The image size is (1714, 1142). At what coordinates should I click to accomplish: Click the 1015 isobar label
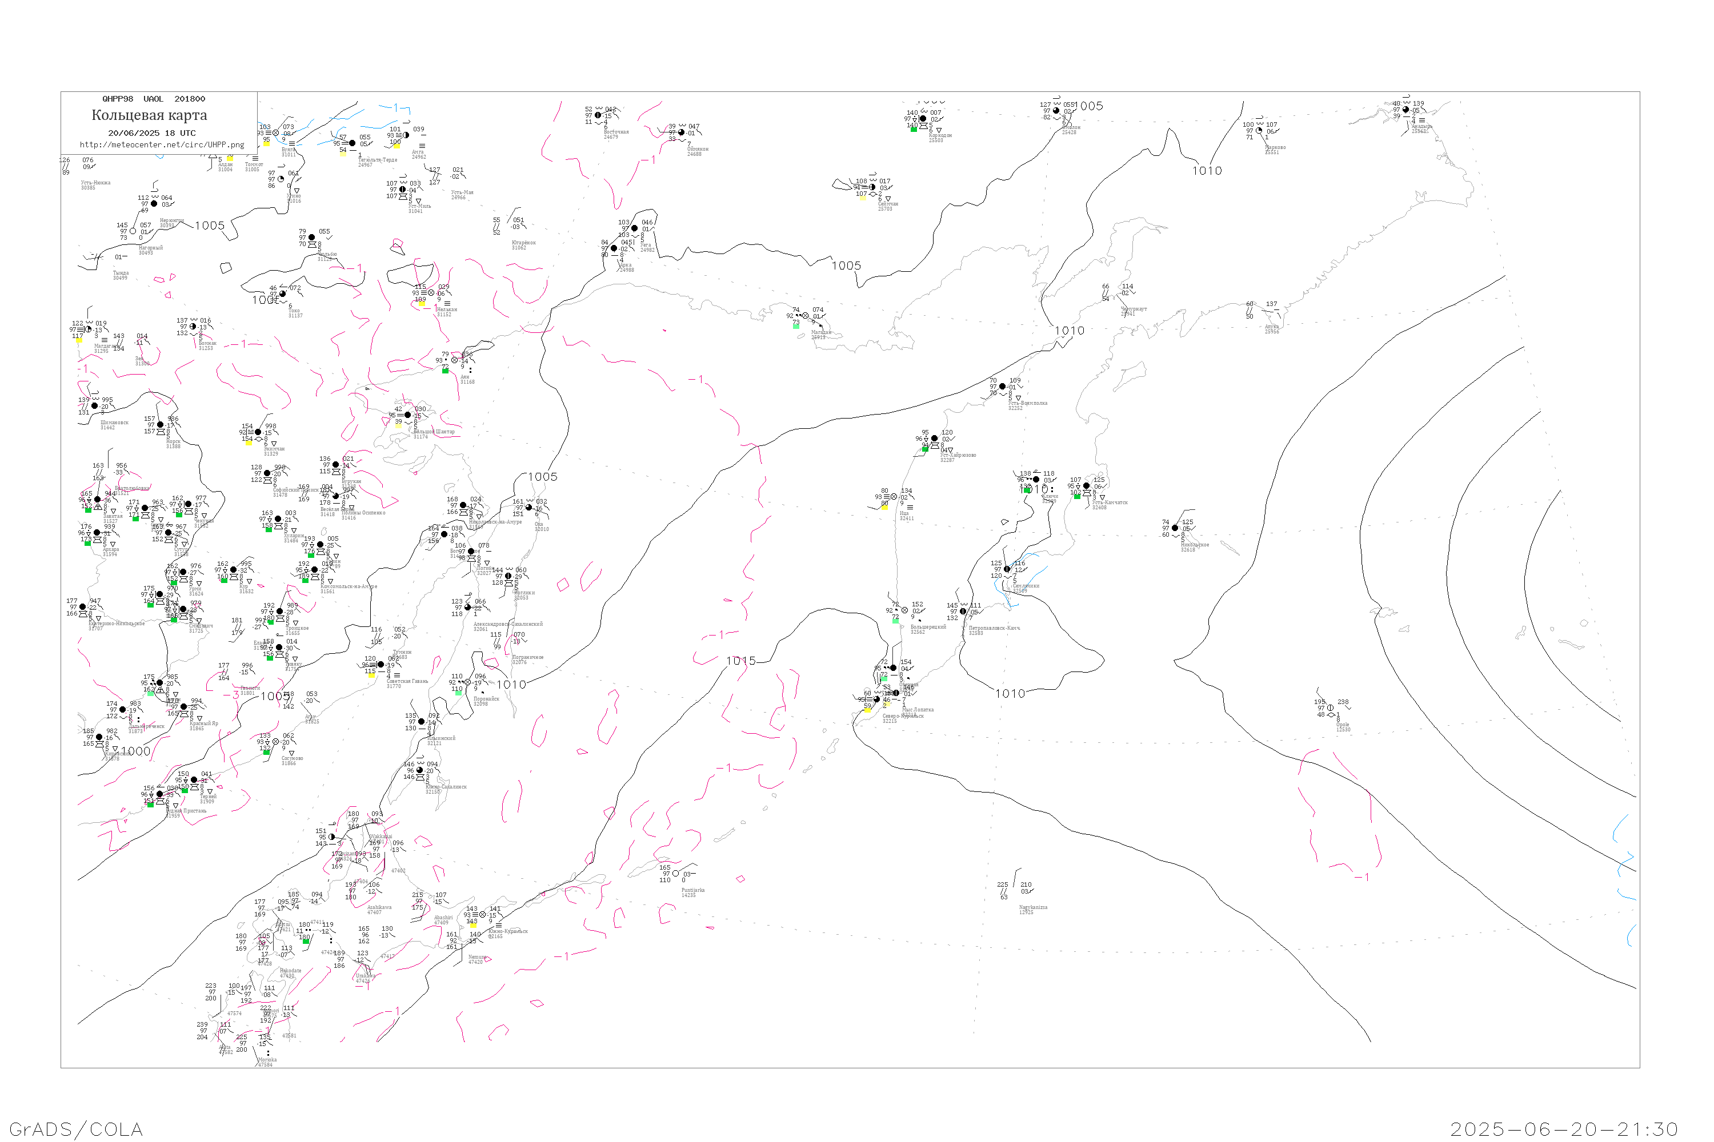click(x=740, y=661)
